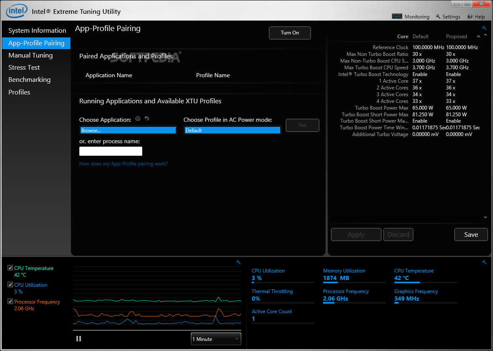The width and height of the screenshot is (493, 351).
Task: Pause the monitoring graph
Action: tap(78, 338)
